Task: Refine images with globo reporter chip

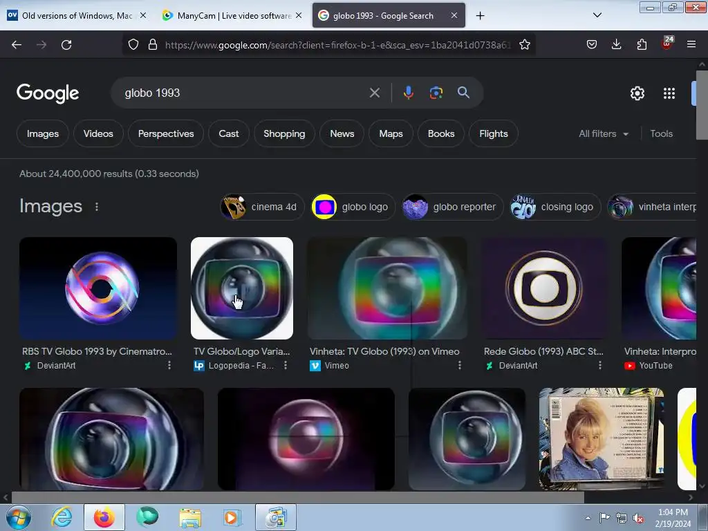Action: pyautogui.click(x=452, y=207)
